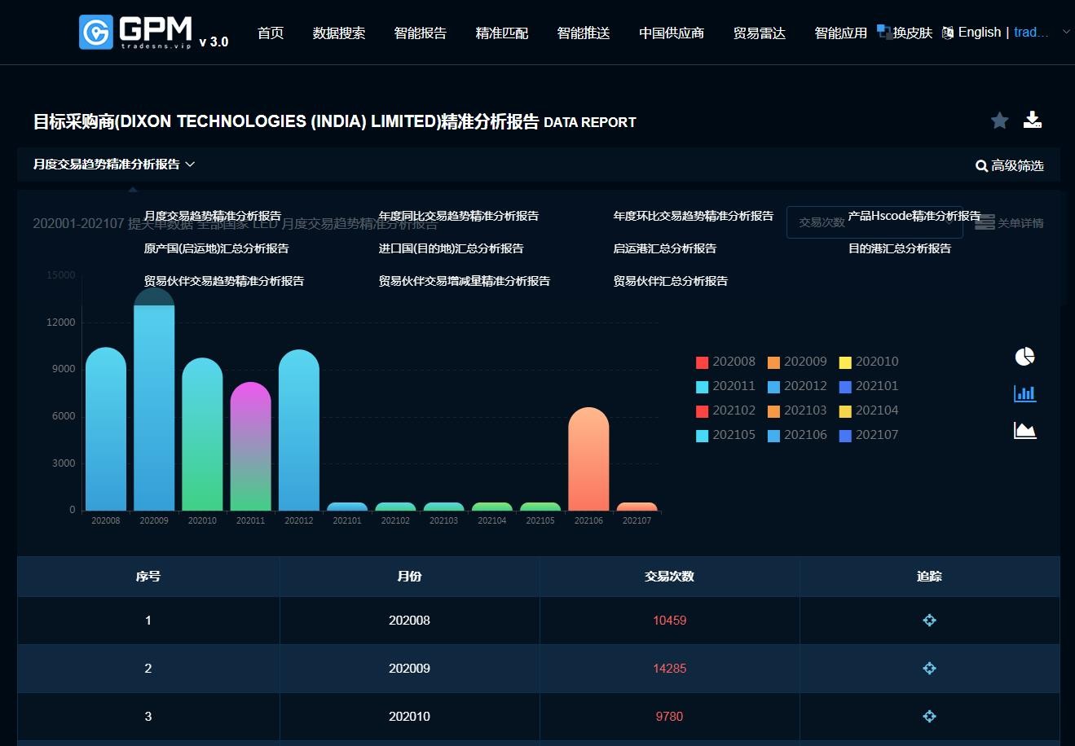Screen dimensions: 1075x746
Task: Select 目的港汇总分析报告 option
Action: pos(900,248)
